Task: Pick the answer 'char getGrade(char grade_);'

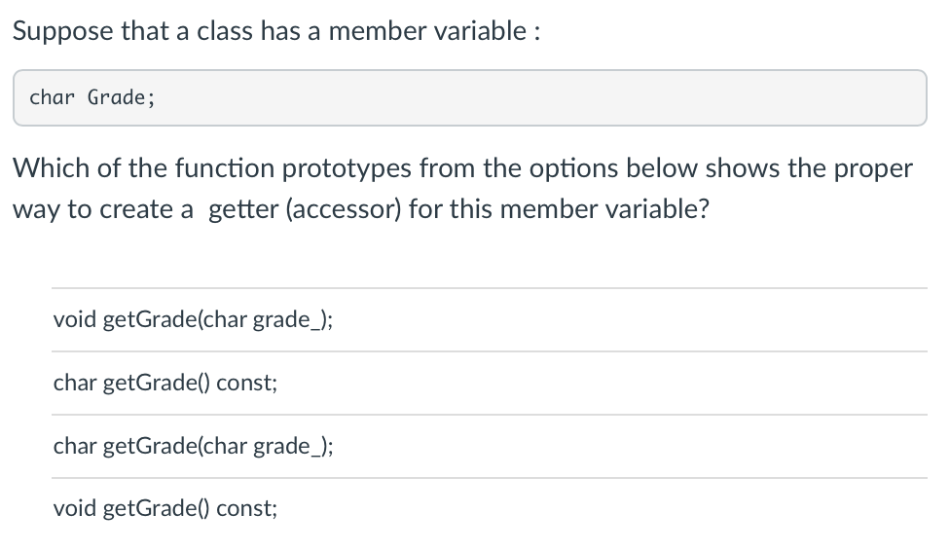Action: [490, 446]
